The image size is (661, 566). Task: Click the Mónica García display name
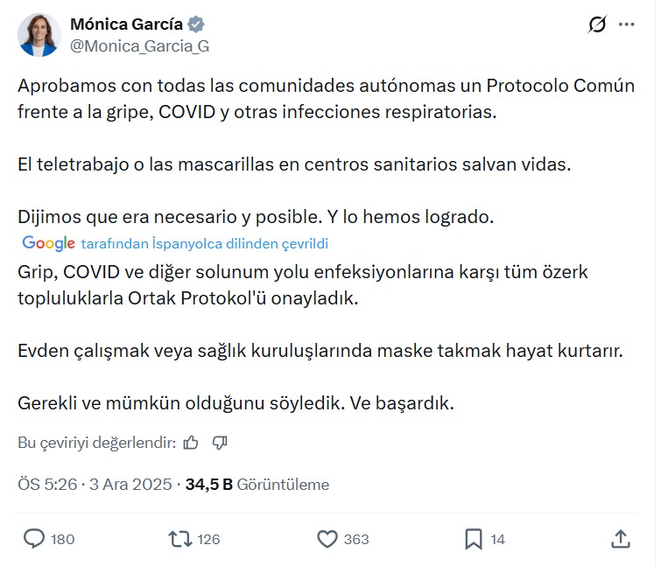(x=125, y=24)
